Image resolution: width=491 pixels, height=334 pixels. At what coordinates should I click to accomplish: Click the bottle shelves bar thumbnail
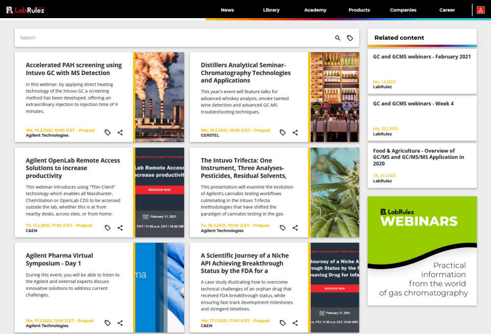pos(335,97)
